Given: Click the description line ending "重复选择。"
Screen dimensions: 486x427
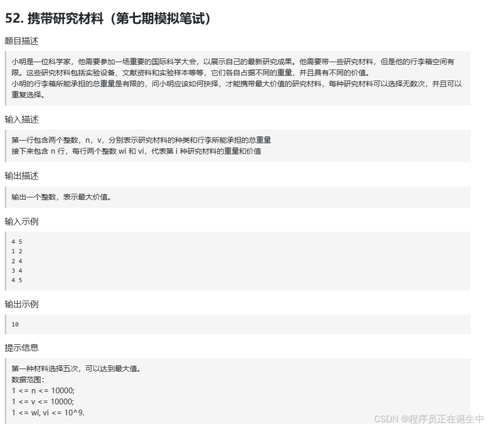Looking at the screenshot, I should click(28, 95).
